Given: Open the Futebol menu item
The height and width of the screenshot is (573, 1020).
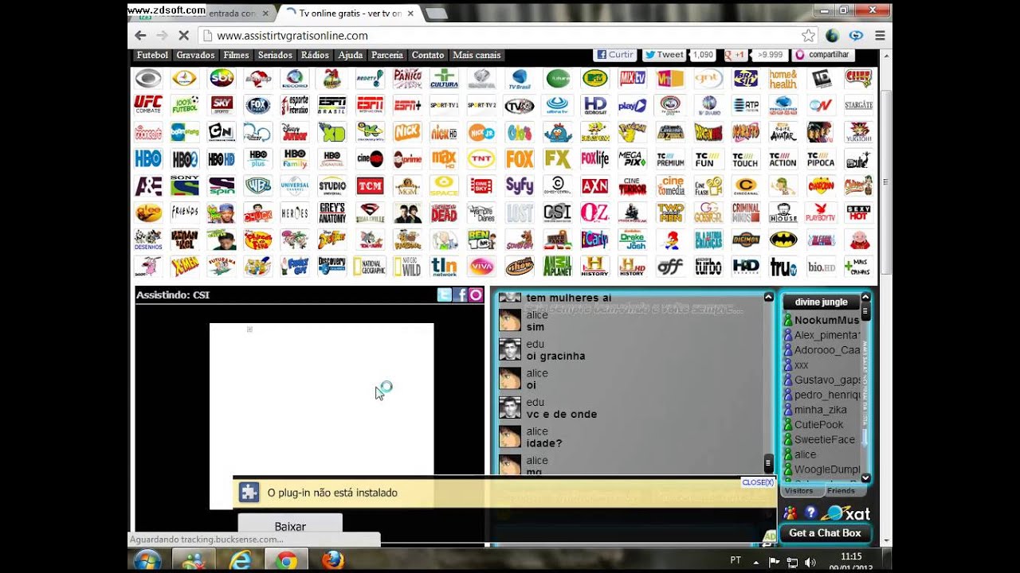Looking at the screenshot, I should pyautogui.click(x=152, y=55).
